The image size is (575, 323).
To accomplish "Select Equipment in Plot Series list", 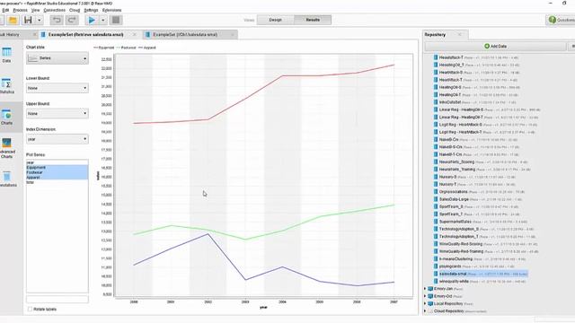I will (57, 168).
